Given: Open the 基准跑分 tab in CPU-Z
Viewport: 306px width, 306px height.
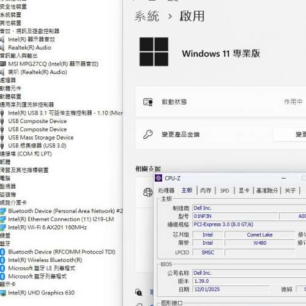Looking at the screenshot, I should [267, 190].
